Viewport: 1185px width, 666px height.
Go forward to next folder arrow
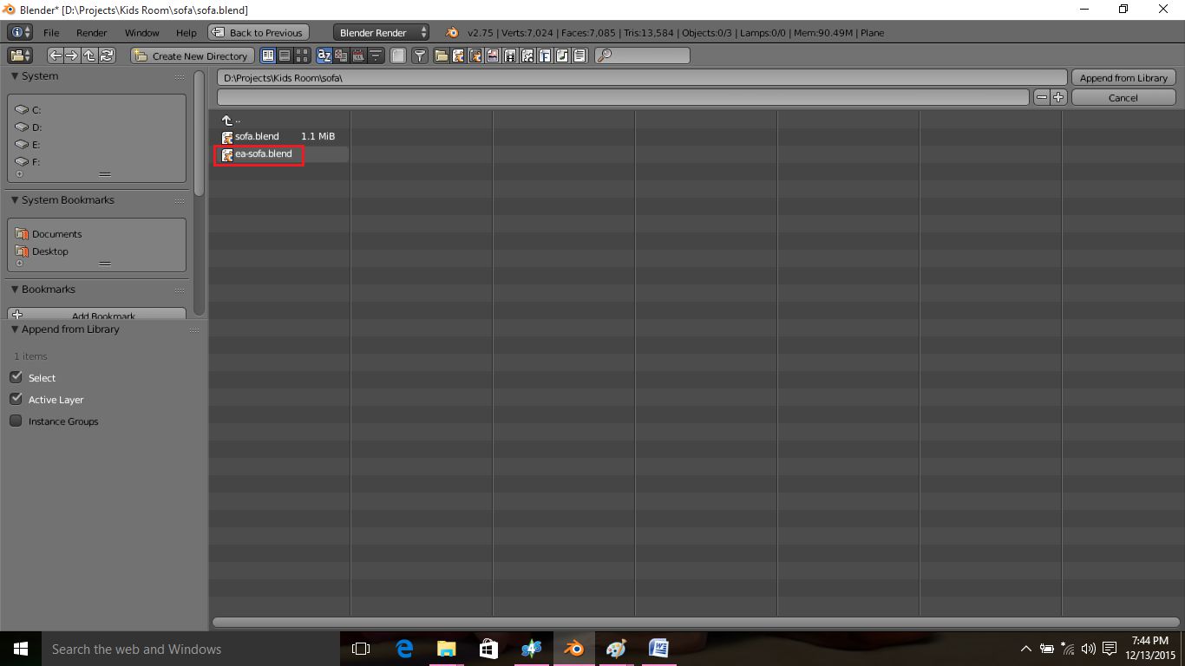pos(72,55)
